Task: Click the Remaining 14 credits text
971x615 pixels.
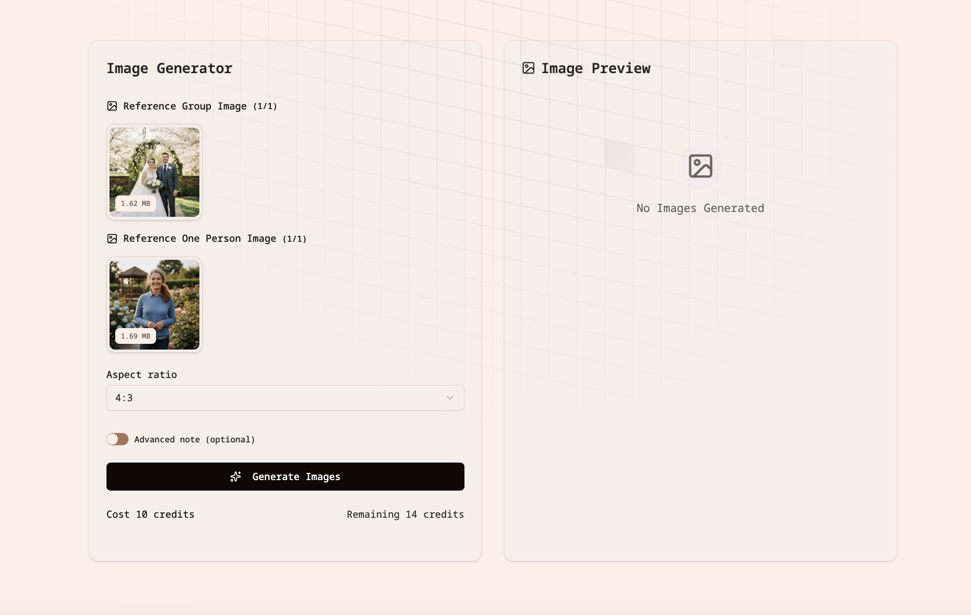Action: [405, 514]
